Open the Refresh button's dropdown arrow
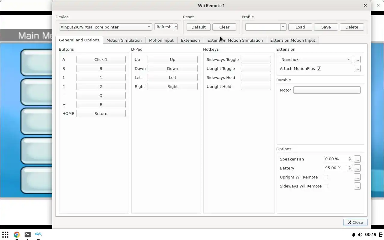This screenshot has width=384, height=240. click(x=176, y=27)
